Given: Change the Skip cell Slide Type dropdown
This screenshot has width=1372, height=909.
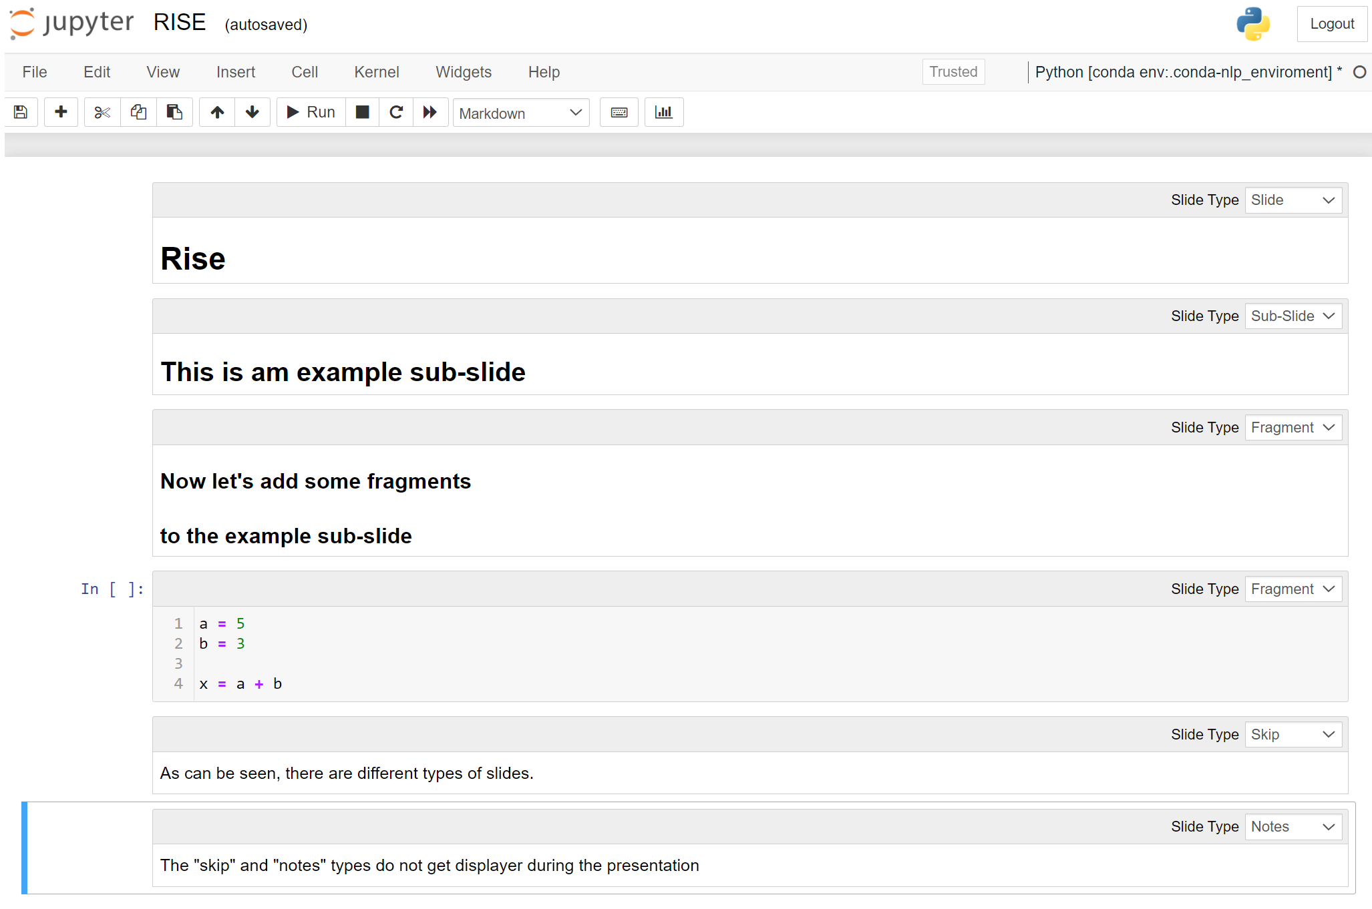Looking at the screenshot, I should (x=1290, y=733).
